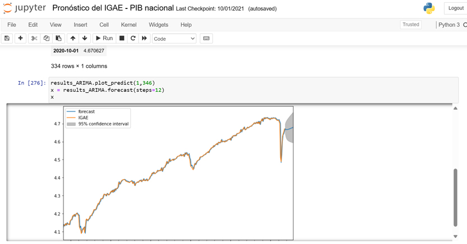Open the Kernel menu

click(x=129, y=25)
